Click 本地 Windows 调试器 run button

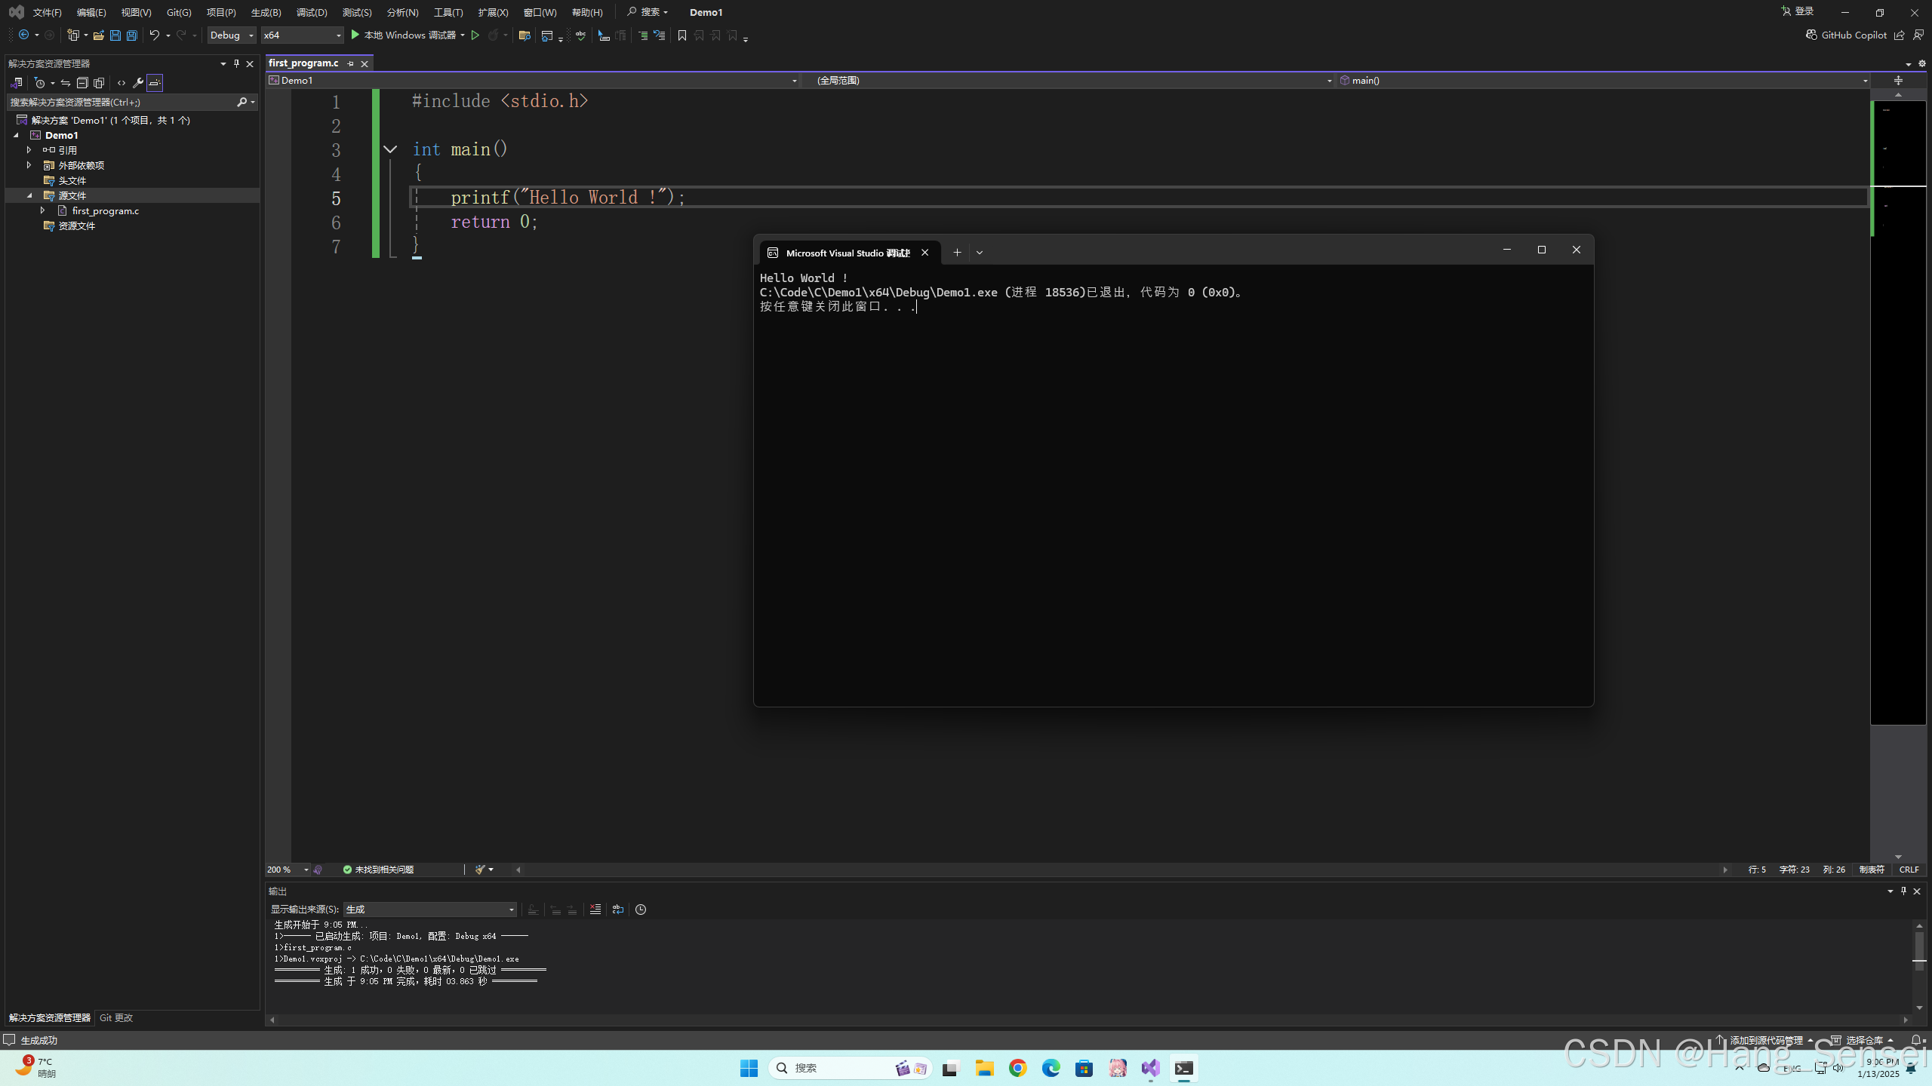tap(403, 35)
